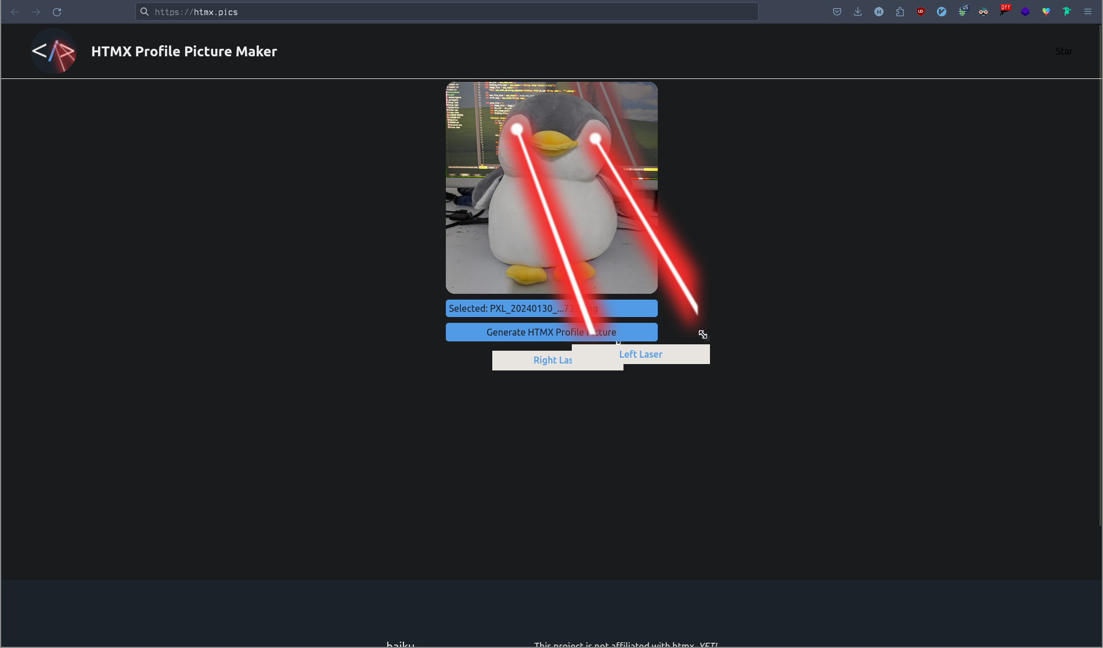Click the HTMX Profile Picture Maker title
1103x648 pixels.
pyautogui.click(x=184, y=51)
